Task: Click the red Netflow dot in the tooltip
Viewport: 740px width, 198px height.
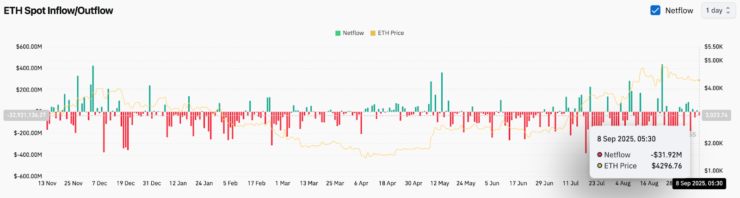Action: click(599, 155)
